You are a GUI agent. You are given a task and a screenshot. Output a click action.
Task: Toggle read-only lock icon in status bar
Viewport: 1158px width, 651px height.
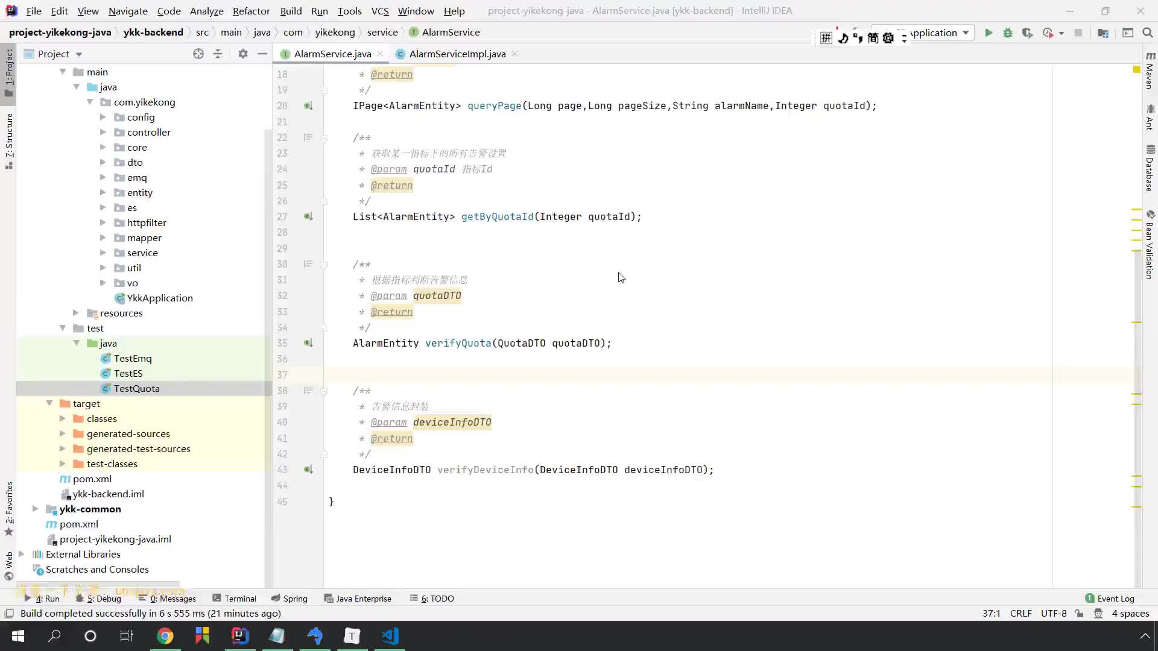tap(1079, 614)
